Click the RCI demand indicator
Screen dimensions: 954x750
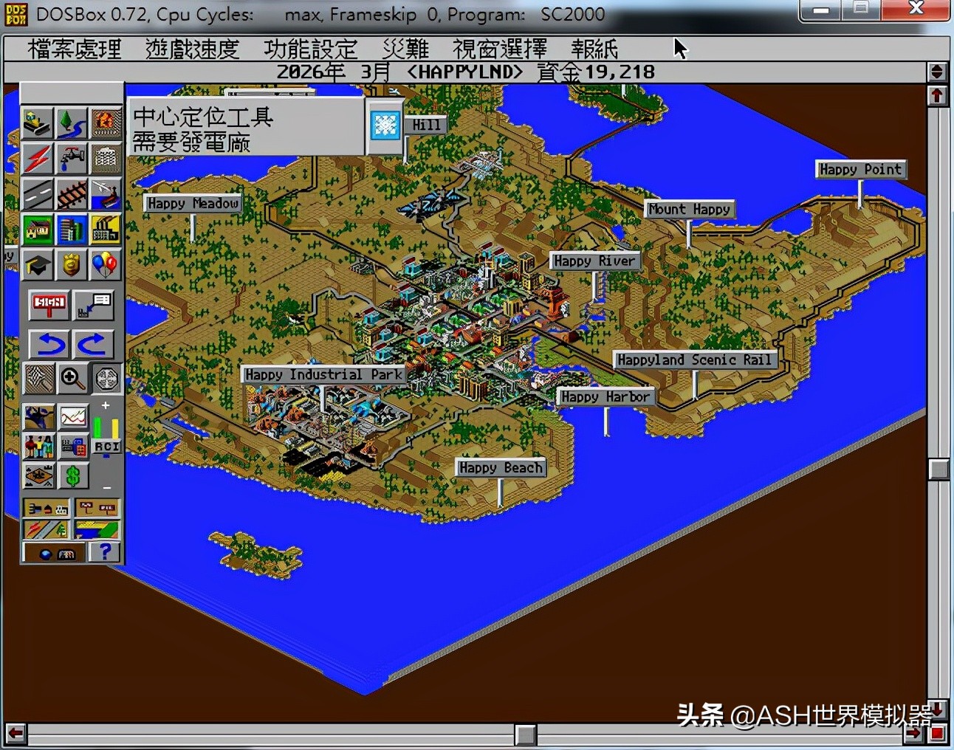pos(106,447)
